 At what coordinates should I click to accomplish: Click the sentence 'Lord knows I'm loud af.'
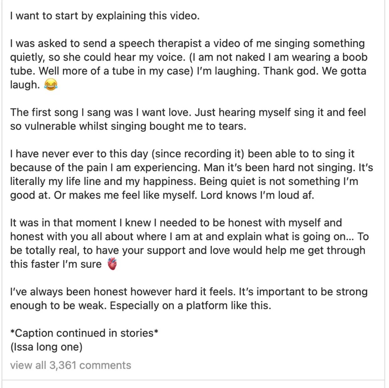(257, 195)
